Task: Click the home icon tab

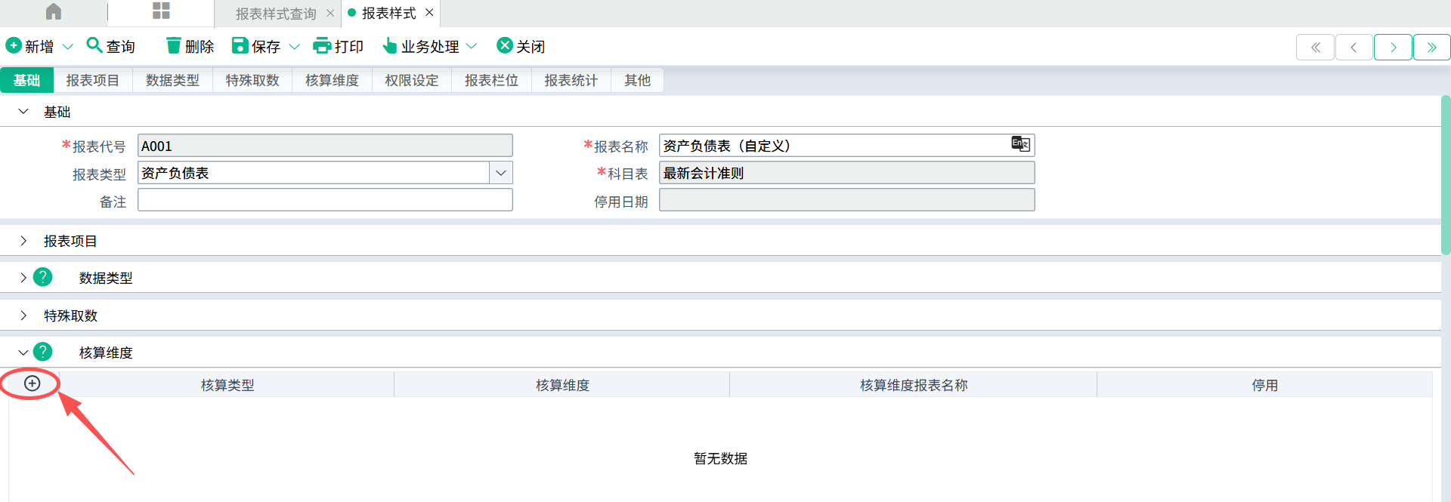Action: (x=54, y=11)
